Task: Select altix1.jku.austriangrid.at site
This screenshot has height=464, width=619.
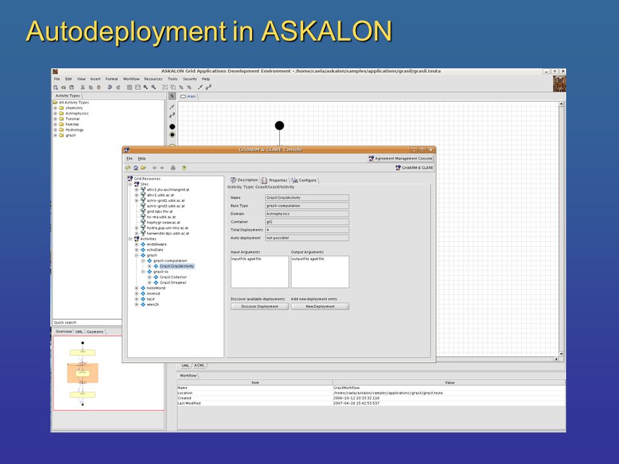Action: pos(168,189)
